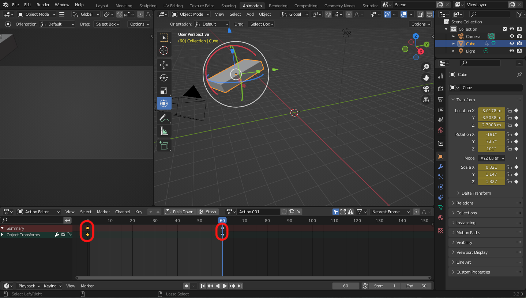Open rotation Mode XYZ Euler dropdown
Viewport: 526px width, 298px height.
(x=492, y=158)
